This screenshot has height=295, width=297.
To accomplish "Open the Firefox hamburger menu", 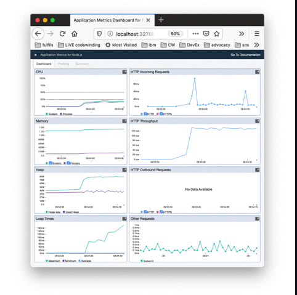I will (257, 34).
